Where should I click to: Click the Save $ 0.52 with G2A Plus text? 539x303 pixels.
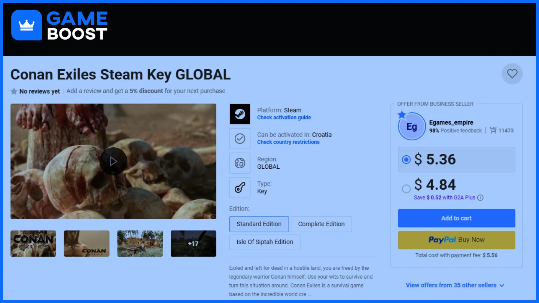pos(445,198)
